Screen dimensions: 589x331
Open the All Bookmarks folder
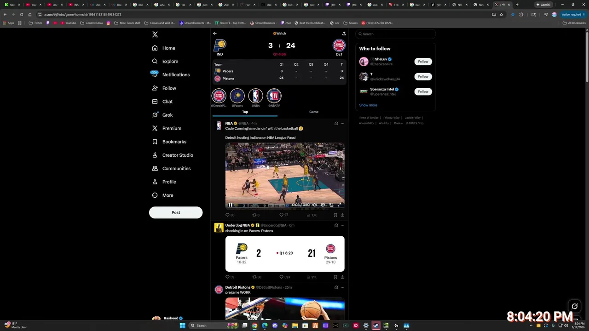(574, 23)
